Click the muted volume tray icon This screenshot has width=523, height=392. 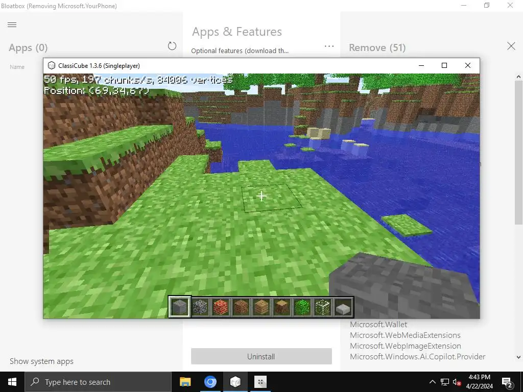(x=457, y=382)
